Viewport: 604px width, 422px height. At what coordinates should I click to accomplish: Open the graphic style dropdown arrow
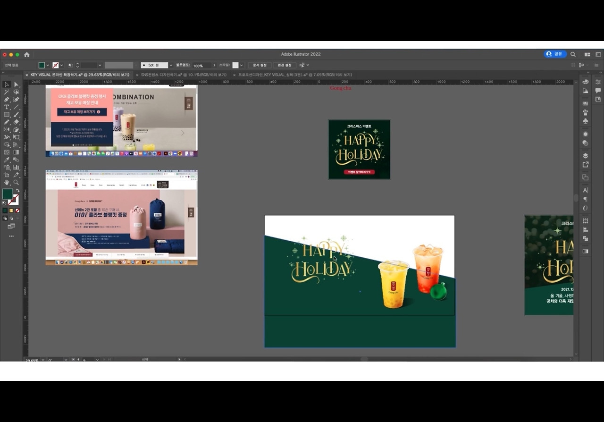point(241,65)
